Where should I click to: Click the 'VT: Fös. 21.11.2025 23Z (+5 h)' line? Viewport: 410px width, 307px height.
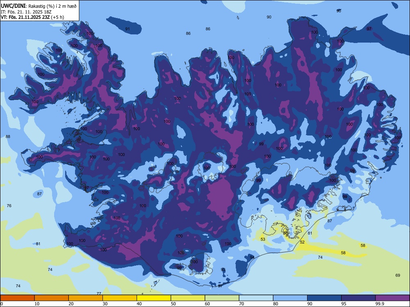32,17
